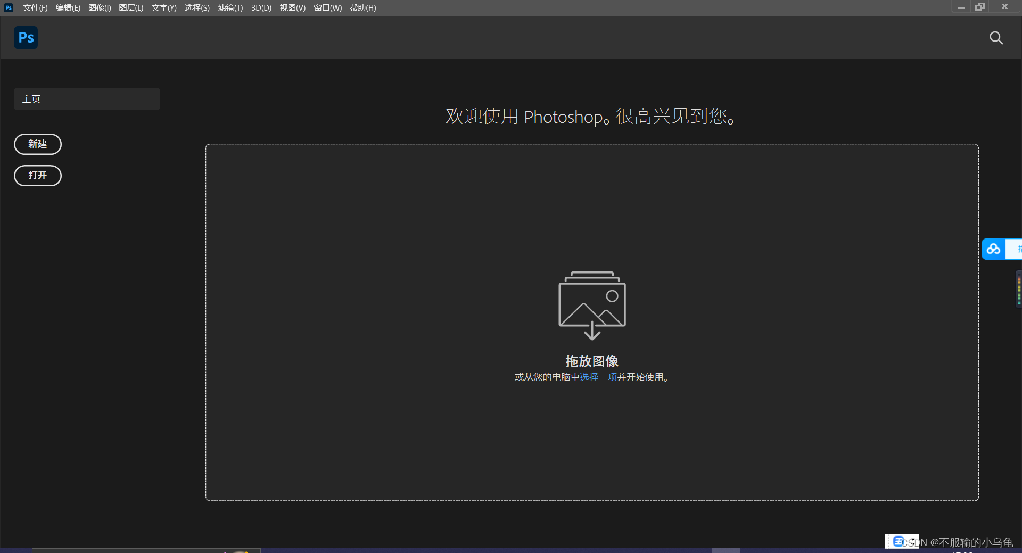The width and height of the screenshot is (1022, 553).
Task: Close the Photoshop window
Action: 1004,7
